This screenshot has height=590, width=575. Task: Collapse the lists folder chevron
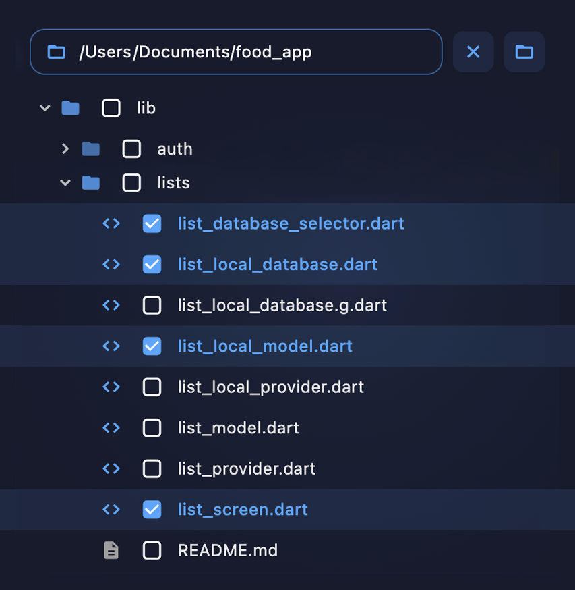pos(65,183)
